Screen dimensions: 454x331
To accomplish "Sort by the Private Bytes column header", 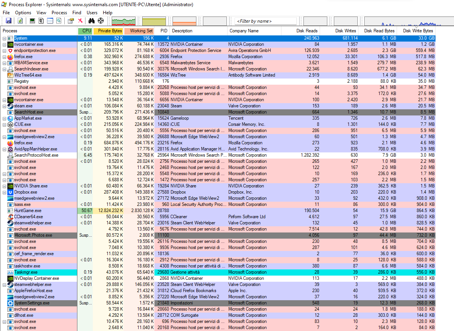I will (109, 31).
